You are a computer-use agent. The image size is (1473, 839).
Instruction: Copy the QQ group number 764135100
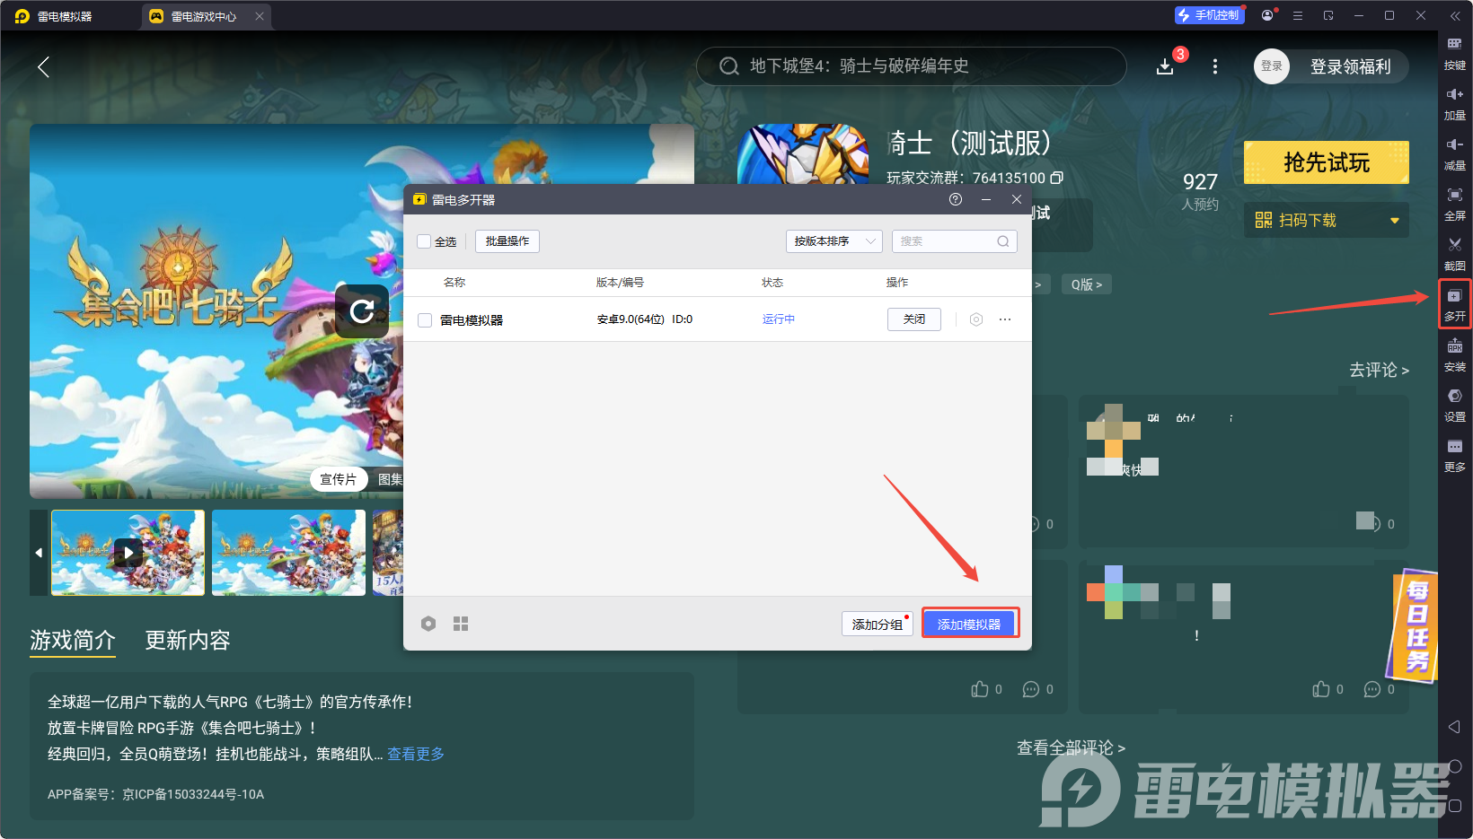coord(1057,178)
